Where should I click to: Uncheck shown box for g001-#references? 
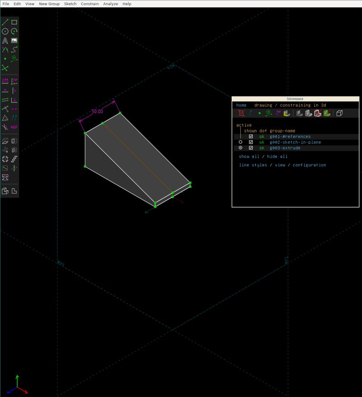tap(251, 137)
